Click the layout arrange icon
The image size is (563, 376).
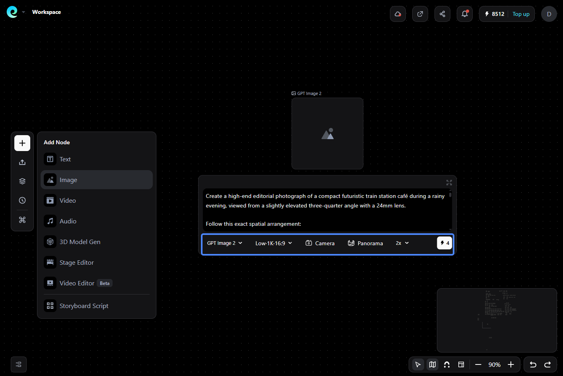click(x=461, y=364)
